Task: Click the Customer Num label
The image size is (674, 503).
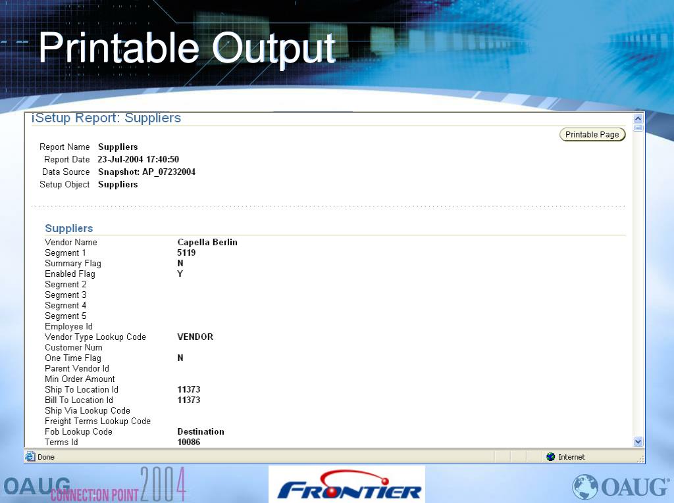Action: coord(74,348)
